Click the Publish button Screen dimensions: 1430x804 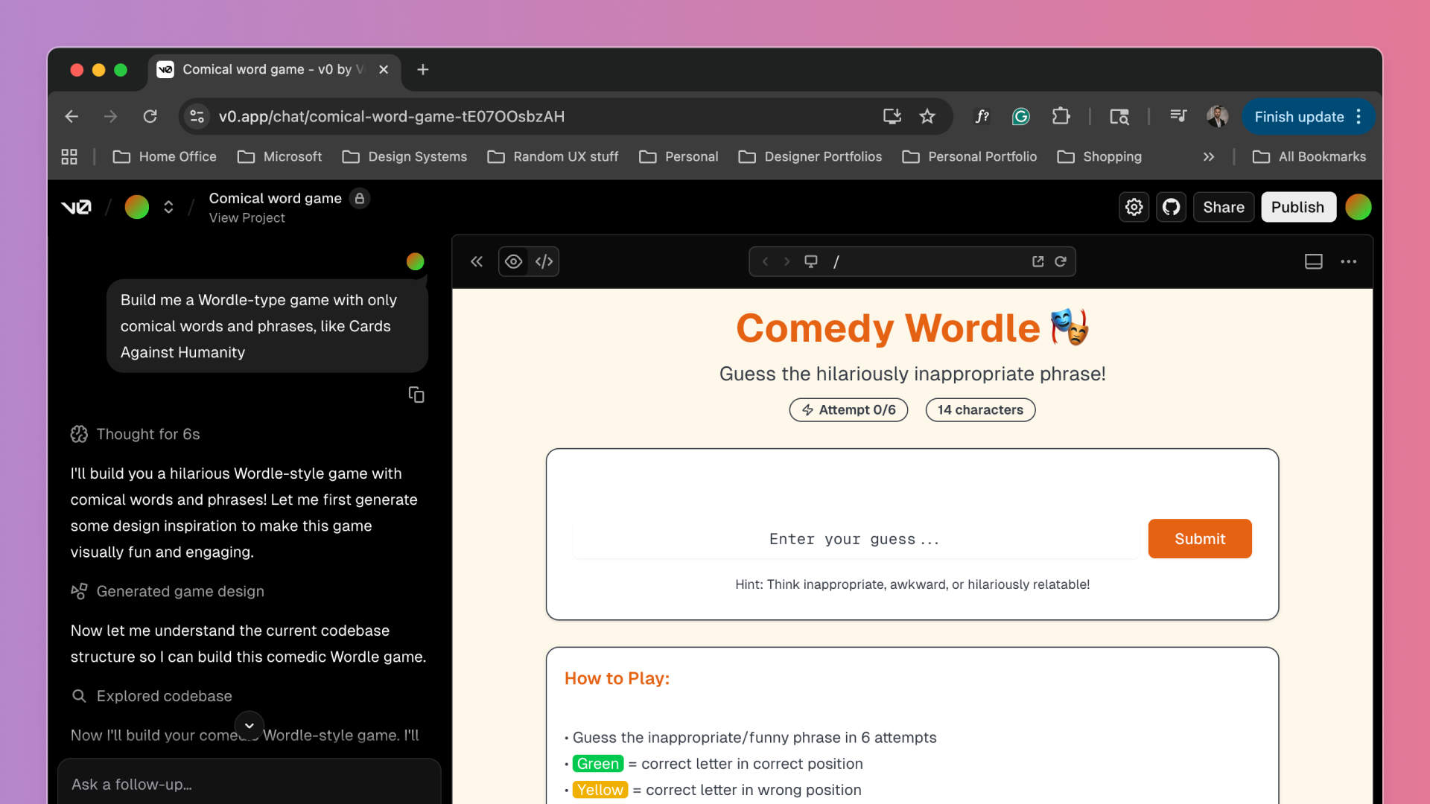click(1297, 207)
